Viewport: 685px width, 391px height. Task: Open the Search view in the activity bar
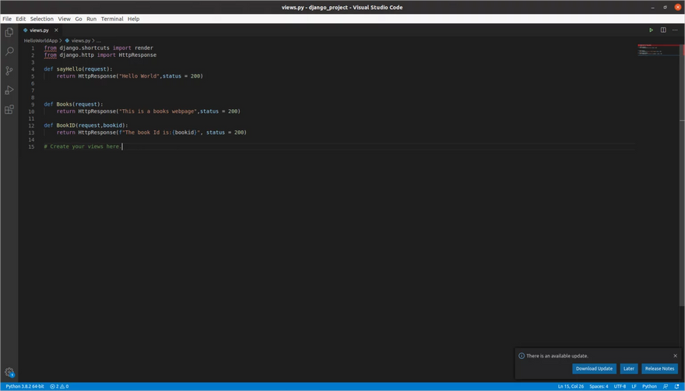pyautogui.click(x=9, y=51)
